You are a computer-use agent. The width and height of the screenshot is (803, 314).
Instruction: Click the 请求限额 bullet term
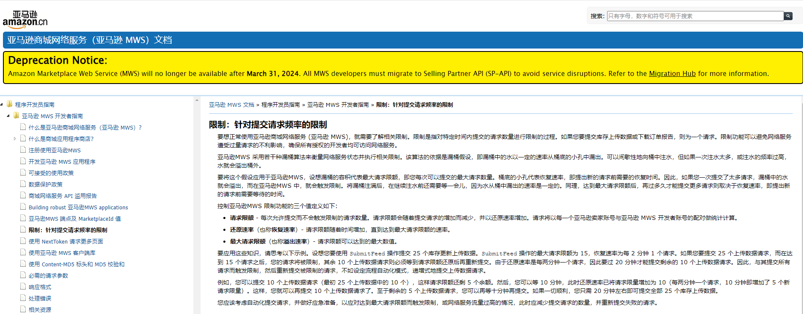242,218
